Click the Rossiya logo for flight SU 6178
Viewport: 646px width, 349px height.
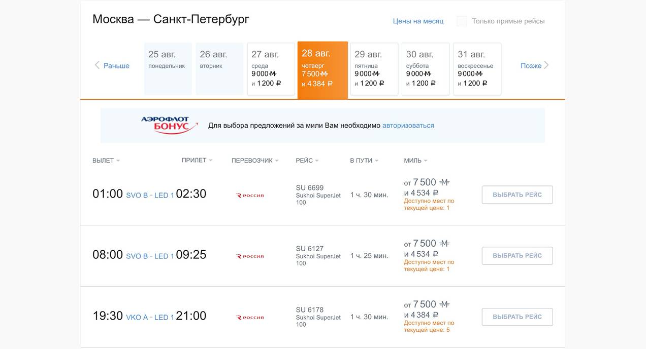pyautogui.click(x=250, y=318)
